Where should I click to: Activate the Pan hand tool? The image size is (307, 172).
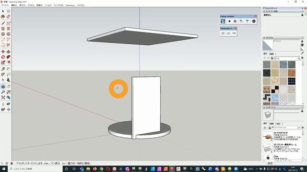coord(8,86)
